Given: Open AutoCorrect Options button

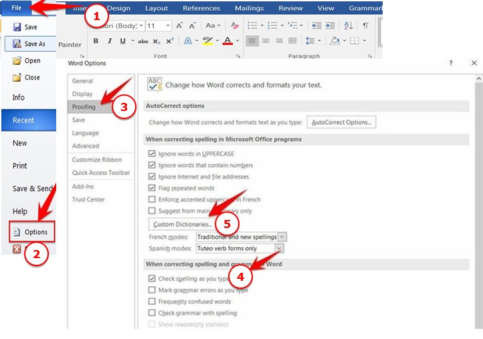Looking at the screenshot, I should click(x=341, y=122).
